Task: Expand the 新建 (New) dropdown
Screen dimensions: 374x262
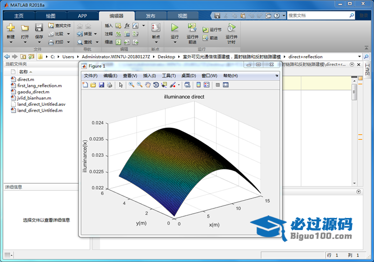Action: [10, 42]
